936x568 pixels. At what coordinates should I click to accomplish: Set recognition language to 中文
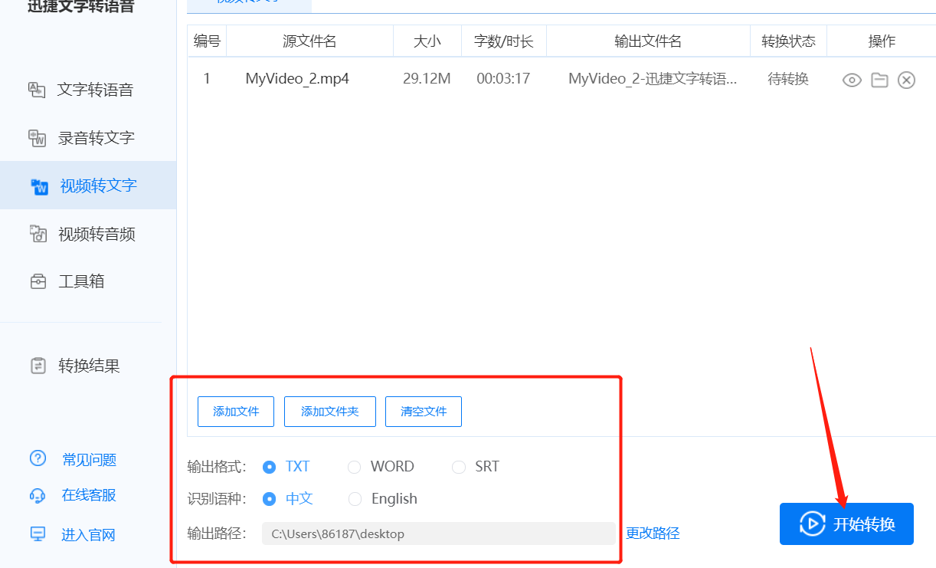pyautogui.click(x=269, y=499)
